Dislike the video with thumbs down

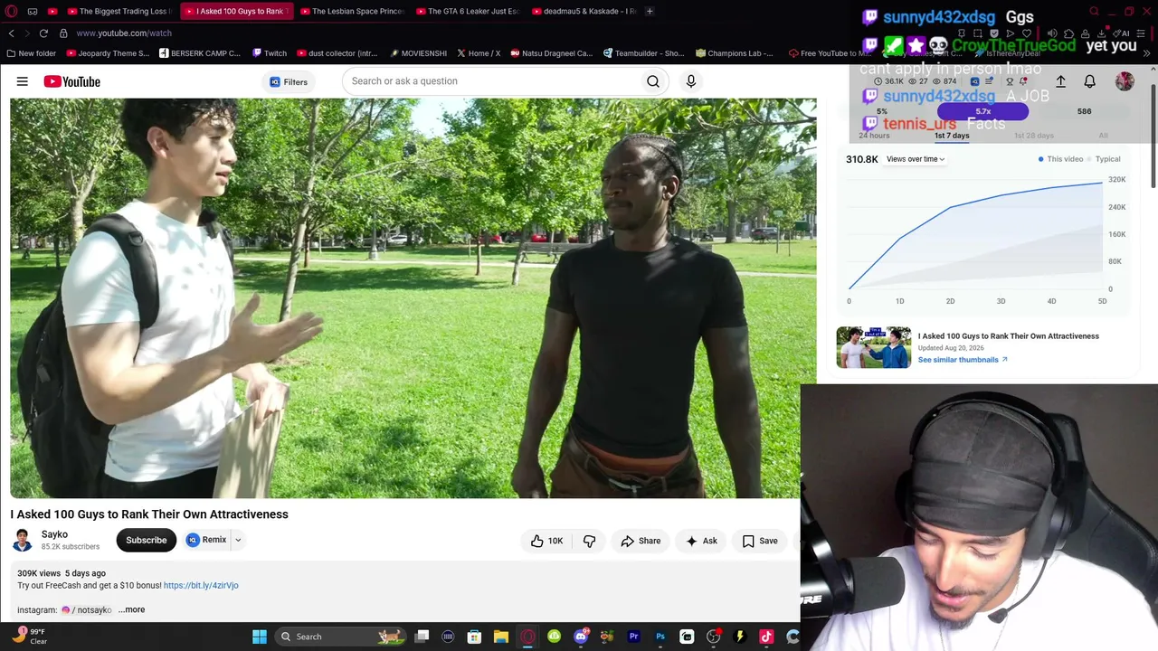click(x=589, y=541)
